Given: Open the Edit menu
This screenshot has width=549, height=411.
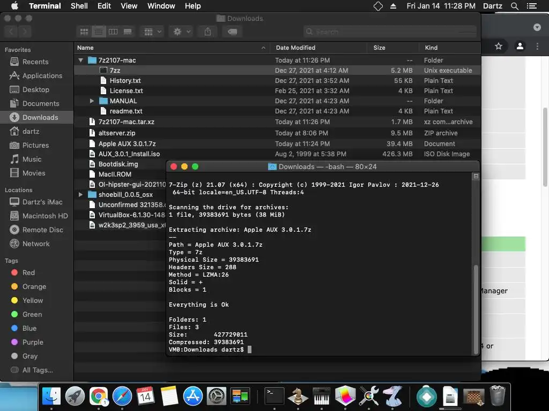Looking at the screenshot, I should pos(104,6).
